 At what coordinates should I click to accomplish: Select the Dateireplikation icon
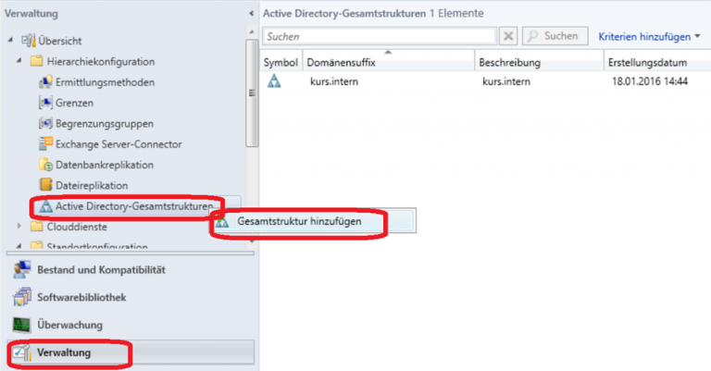(x=46, y=185)
